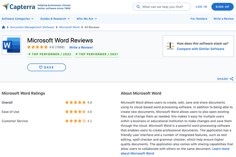
Task: Click the 4.2 Customer Service score
Action: click(90, 121)
